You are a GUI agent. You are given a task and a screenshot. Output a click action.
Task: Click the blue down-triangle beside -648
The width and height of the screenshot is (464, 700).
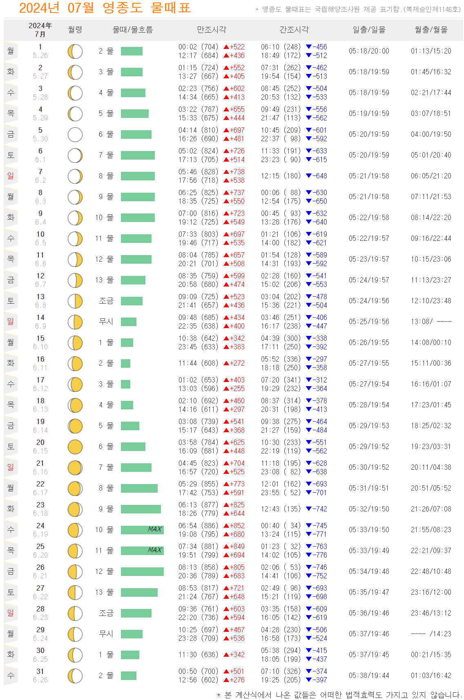309,176
